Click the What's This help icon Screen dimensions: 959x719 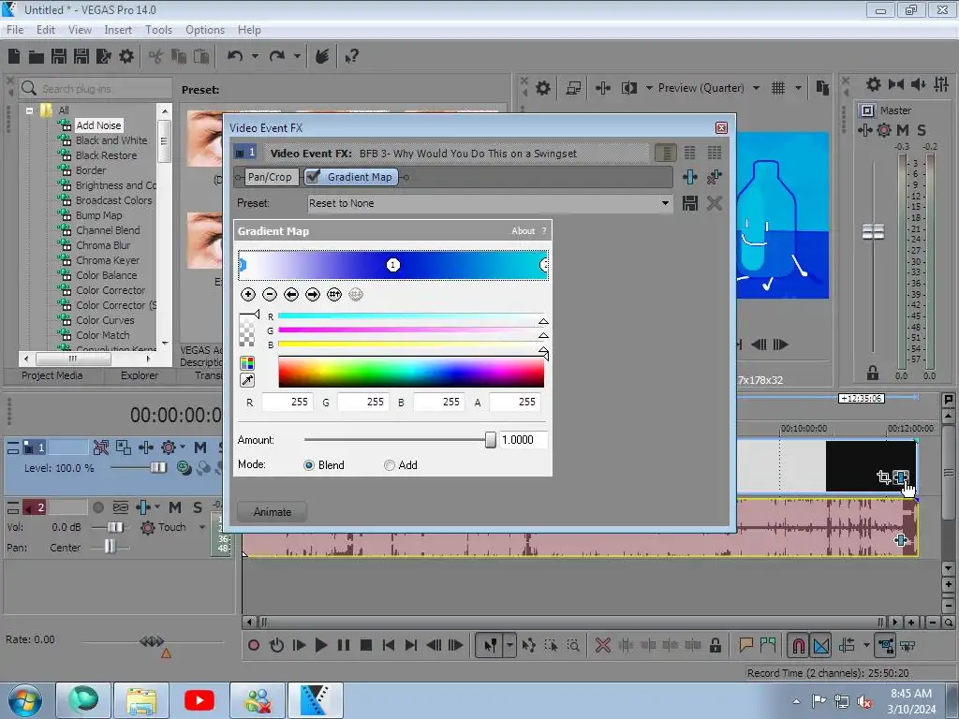[352, 57]
